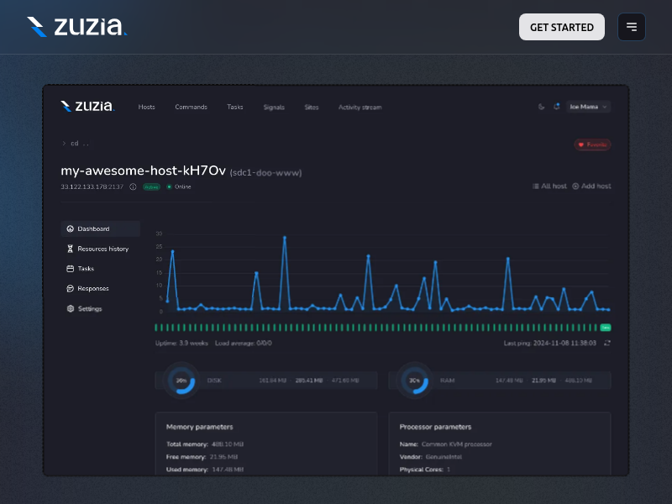The image size is (672, 504).
Task: Click the Online status indicator
Action: (x=179, y=186)
